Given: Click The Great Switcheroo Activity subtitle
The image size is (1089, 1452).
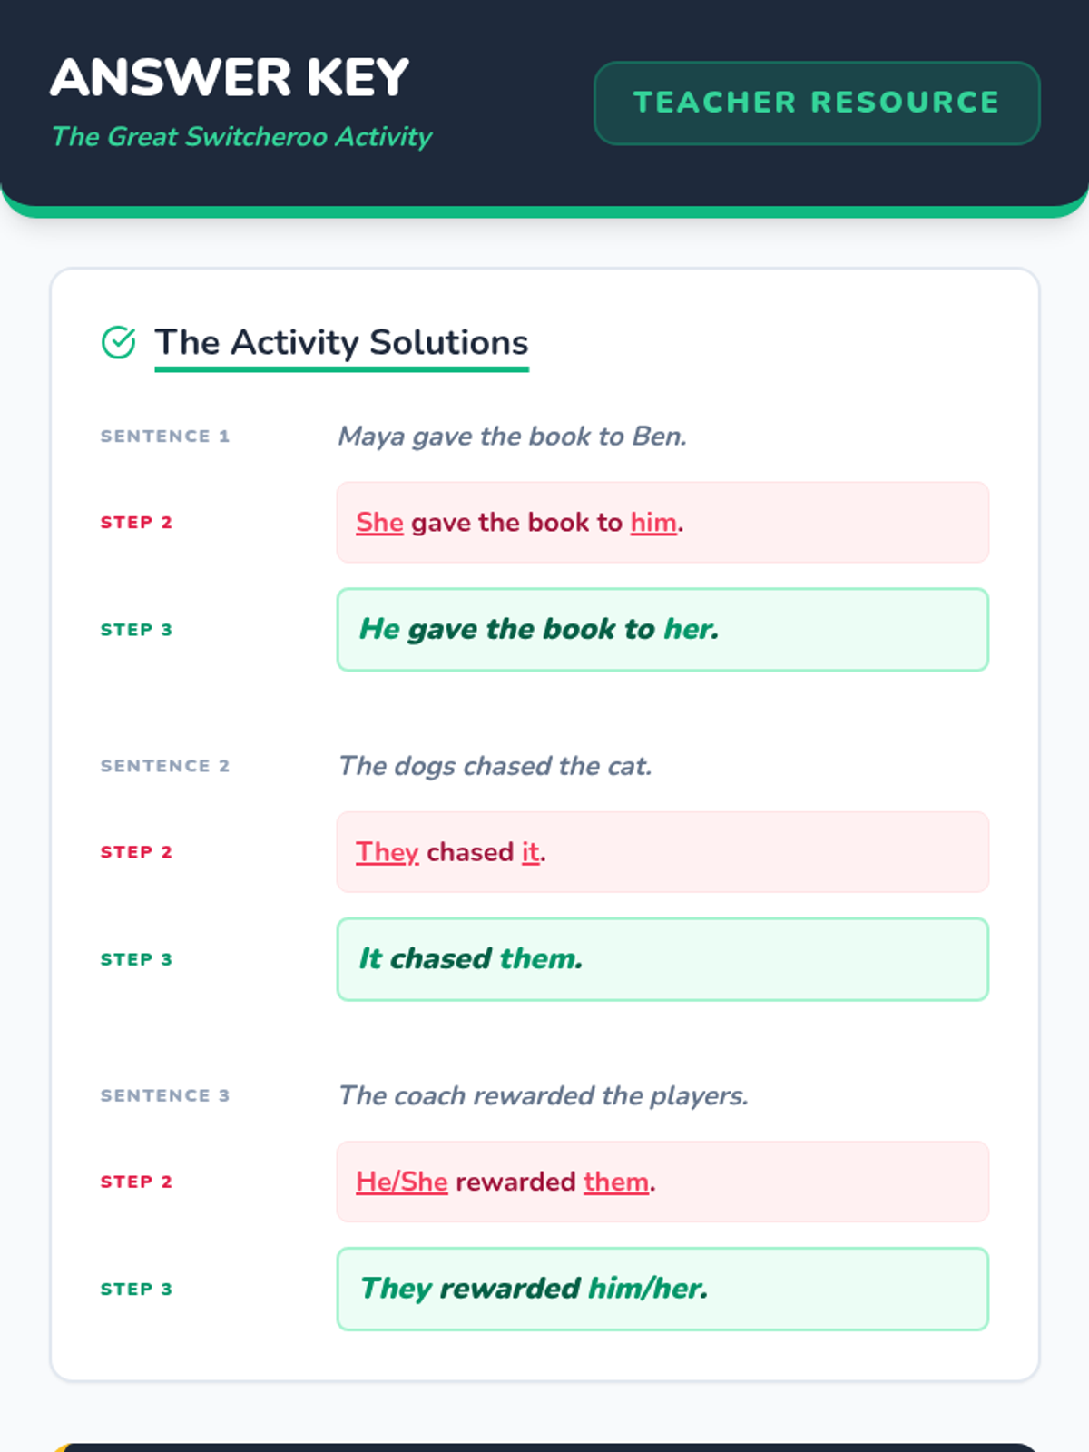Looking at the screenshot, I should coord(241,137).
